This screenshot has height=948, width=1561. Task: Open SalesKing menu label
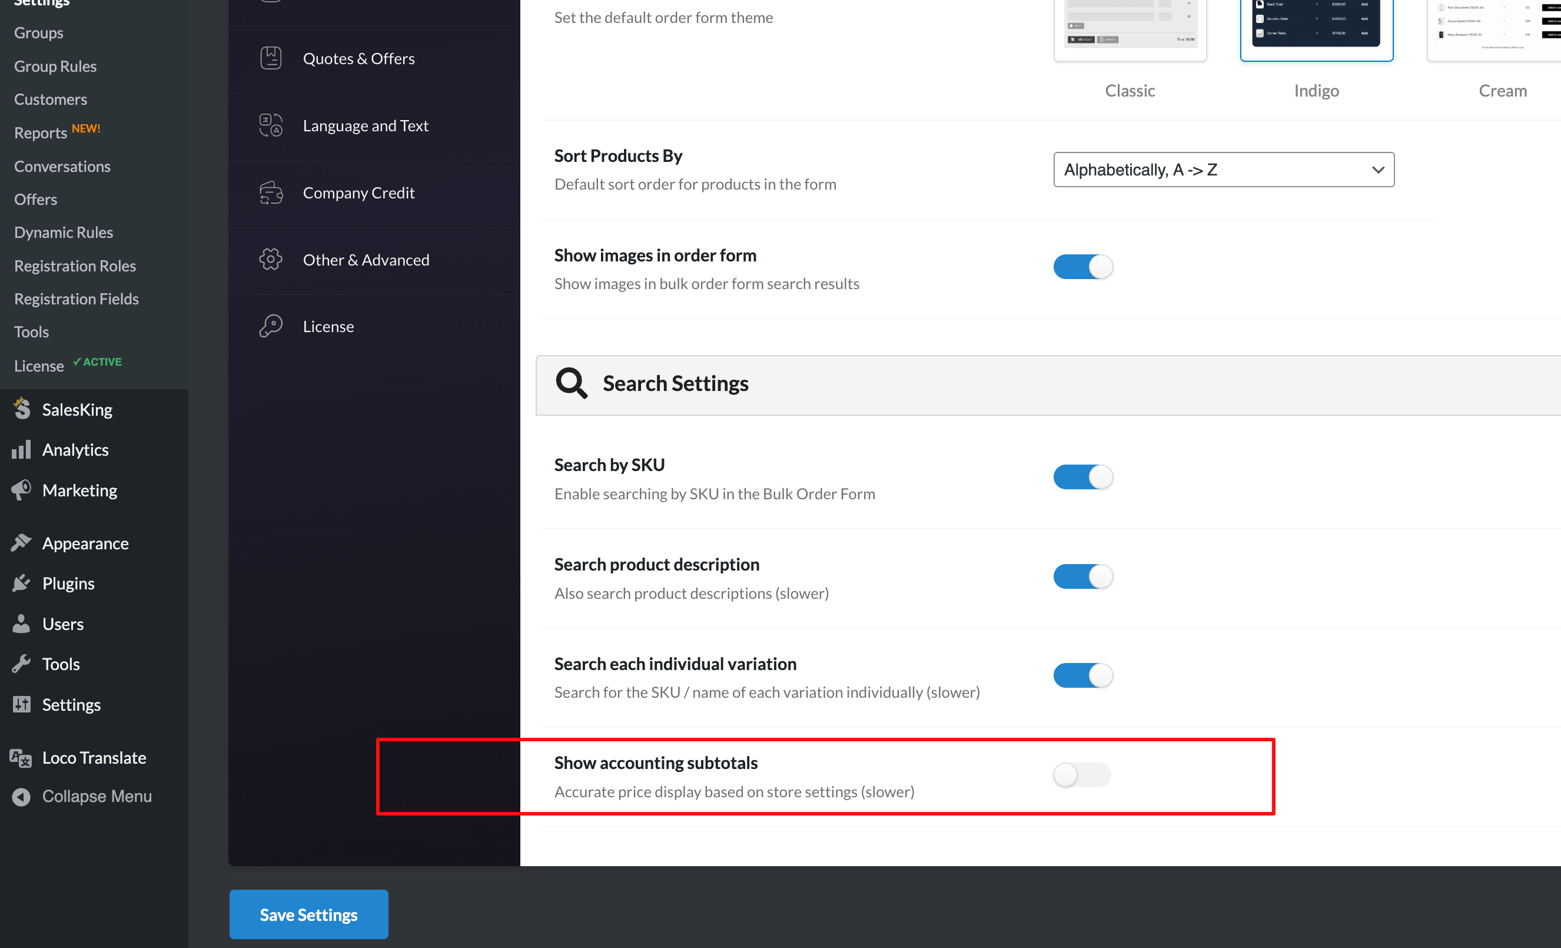point(77,409)
